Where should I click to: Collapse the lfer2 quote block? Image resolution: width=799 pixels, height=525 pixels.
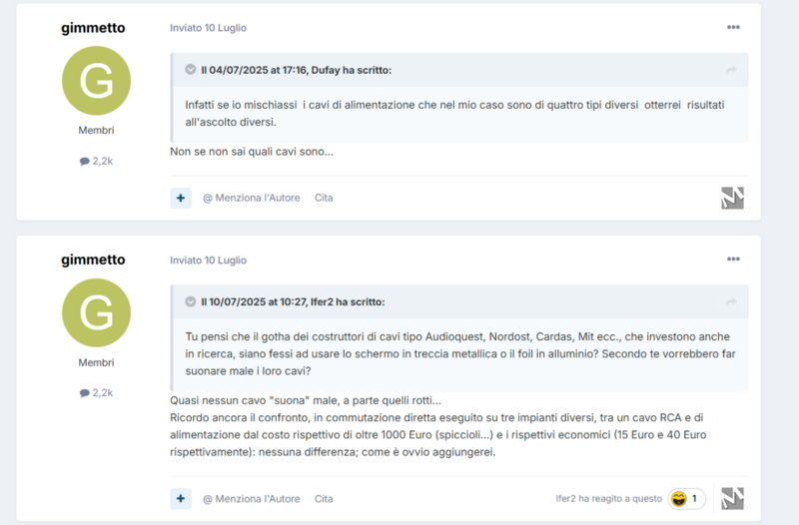190,301
